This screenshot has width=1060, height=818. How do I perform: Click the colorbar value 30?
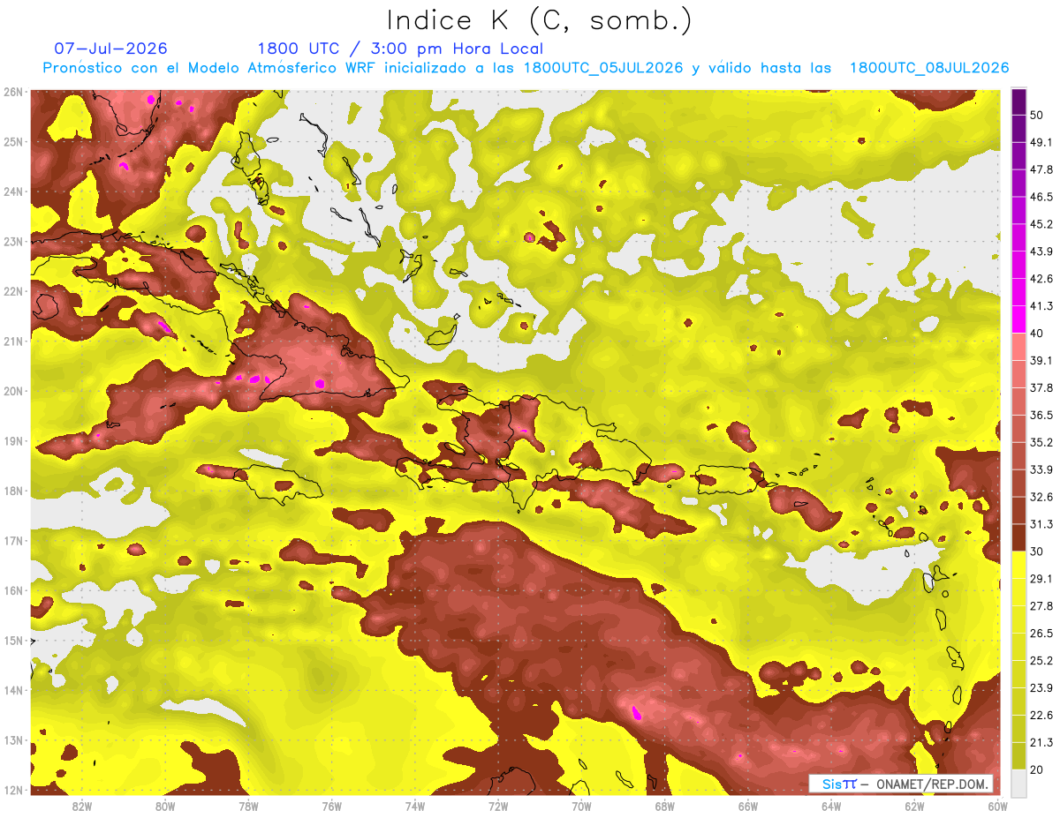coord(1038,552)
